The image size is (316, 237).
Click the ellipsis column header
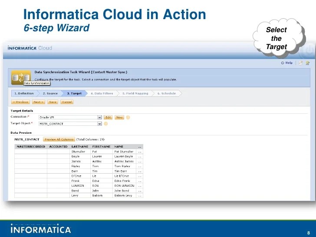tap(140, 147)
